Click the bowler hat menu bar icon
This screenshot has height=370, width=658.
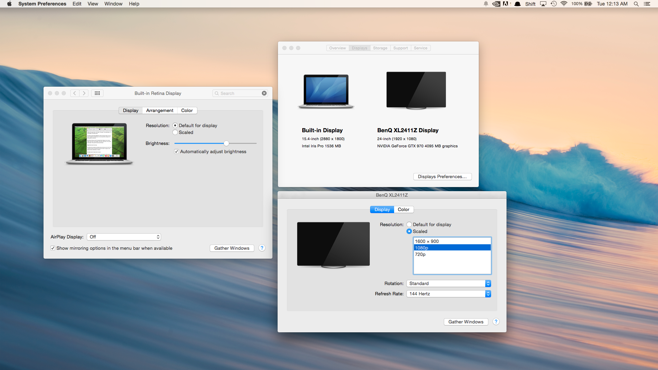(x=518, y=4)
